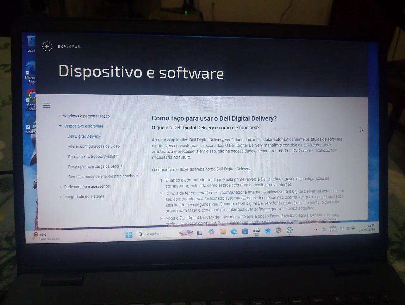Open Gerenciamento de energia para notebooks topic
Screen dimensions: 405x305
(x=104, y=176)
